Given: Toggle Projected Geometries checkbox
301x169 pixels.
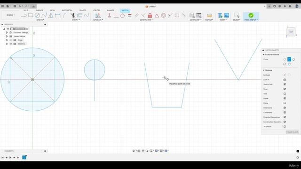Looking at the screenshot, I should pos(285,117).
